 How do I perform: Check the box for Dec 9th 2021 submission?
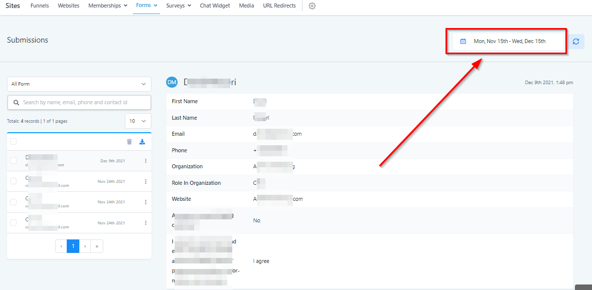tap(14, 161)
